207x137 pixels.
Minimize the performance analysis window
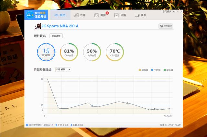178,12
